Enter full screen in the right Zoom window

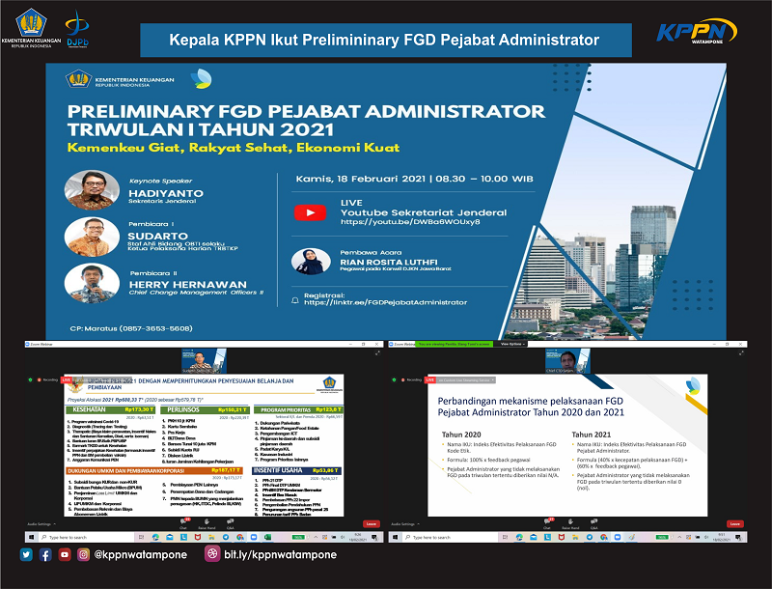pyautogui.click(x=742, y=353)
